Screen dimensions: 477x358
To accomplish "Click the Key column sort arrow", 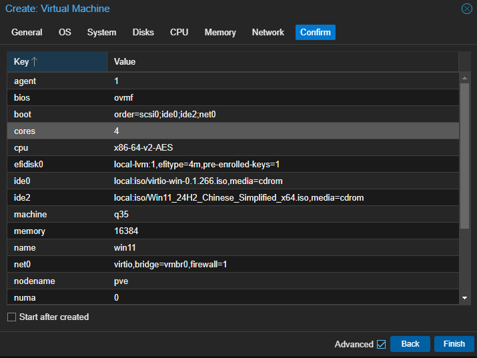I will [x=35, y=62].
